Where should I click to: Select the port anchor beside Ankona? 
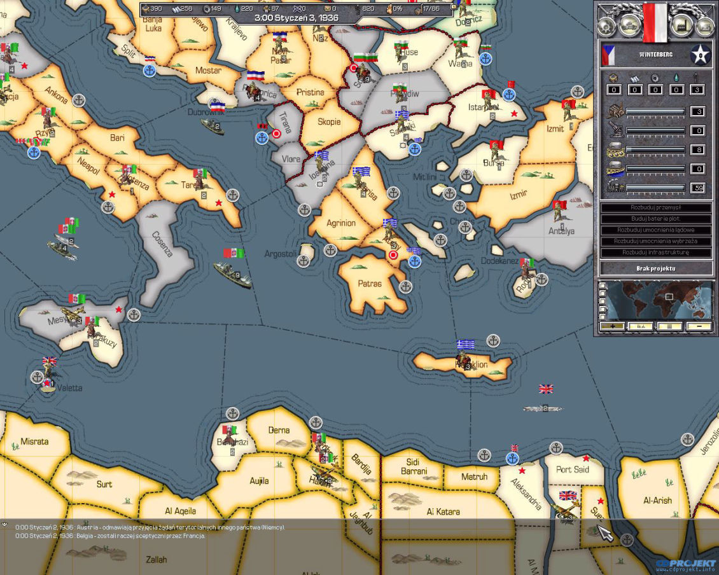(80, 100)
